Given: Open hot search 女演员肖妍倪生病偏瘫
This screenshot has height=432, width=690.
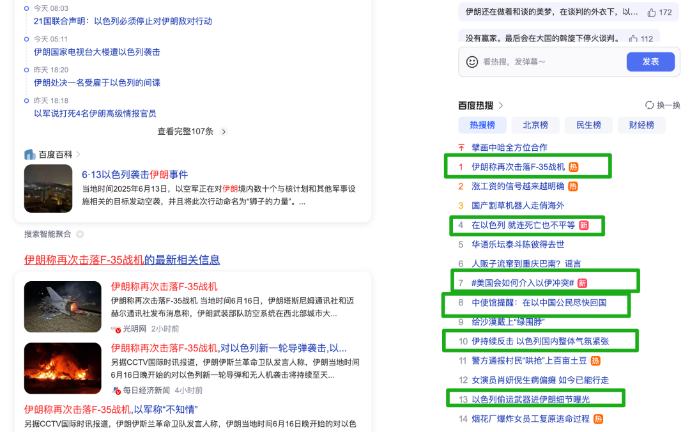Looking at the screenshot, I should tap(540, 380).
